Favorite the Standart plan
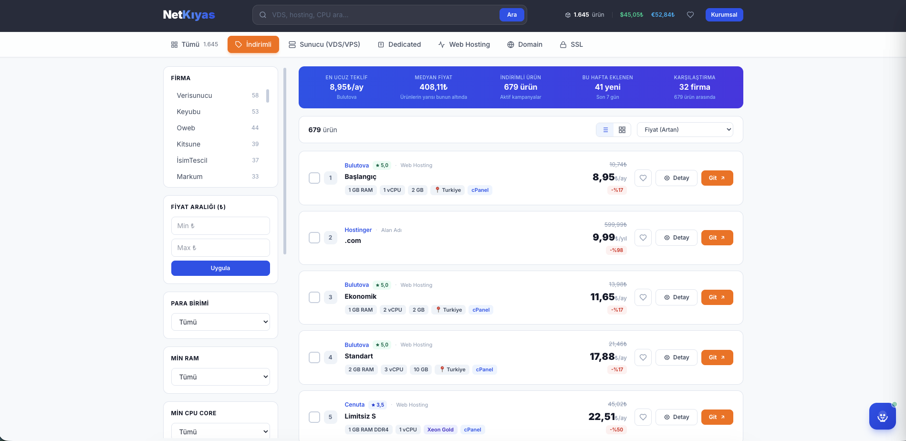Screen dimensions: 906x441 click(643, 357)
